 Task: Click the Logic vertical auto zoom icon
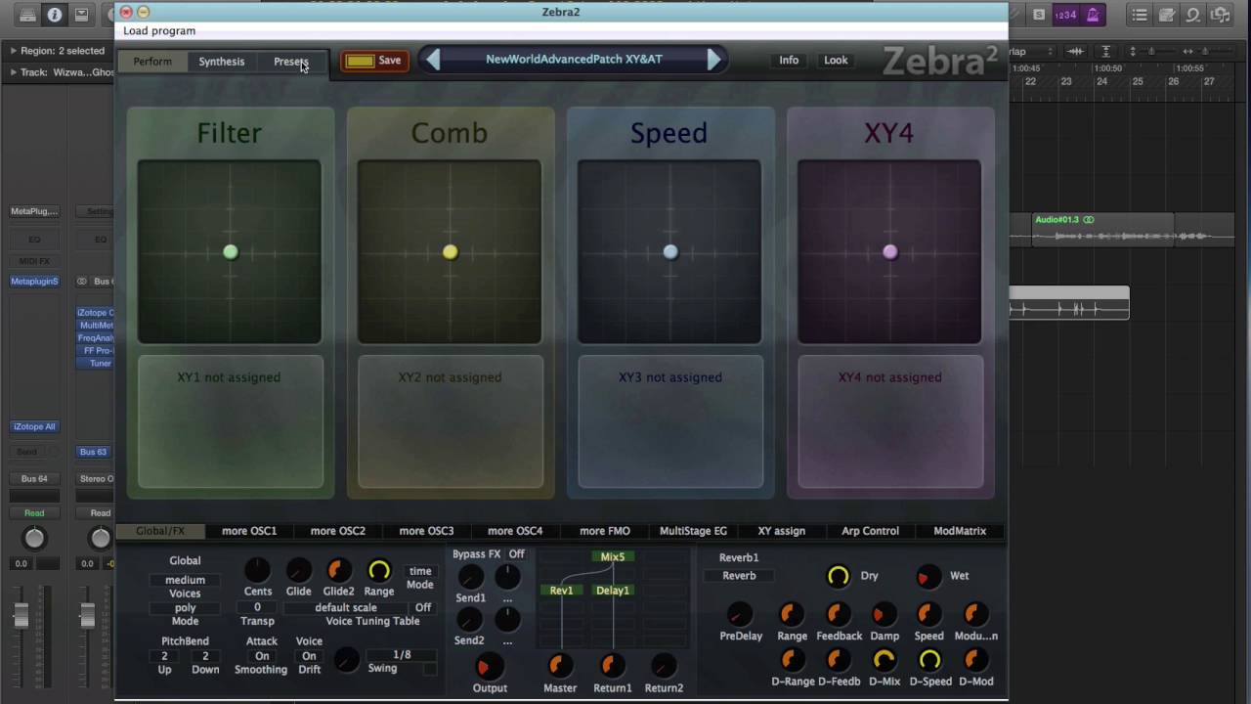point(1105,51)
